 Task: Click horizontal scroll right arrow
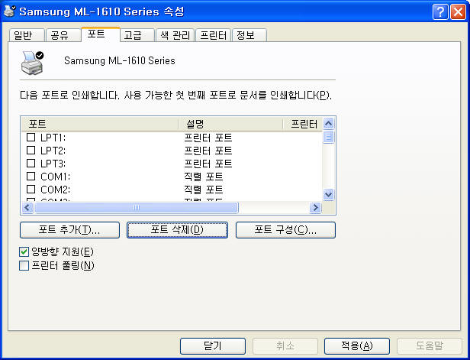click(315, 207)
